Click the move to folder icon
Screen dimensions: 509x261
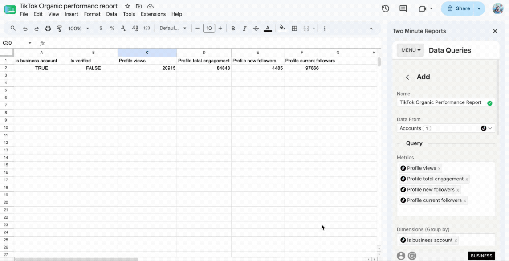[139, 6]
